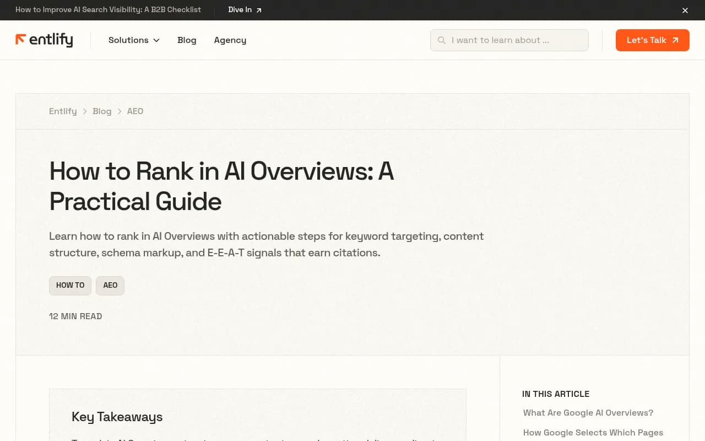Follow the 'Dive In' banner link
705x441 pixels.
pos(245,10)
